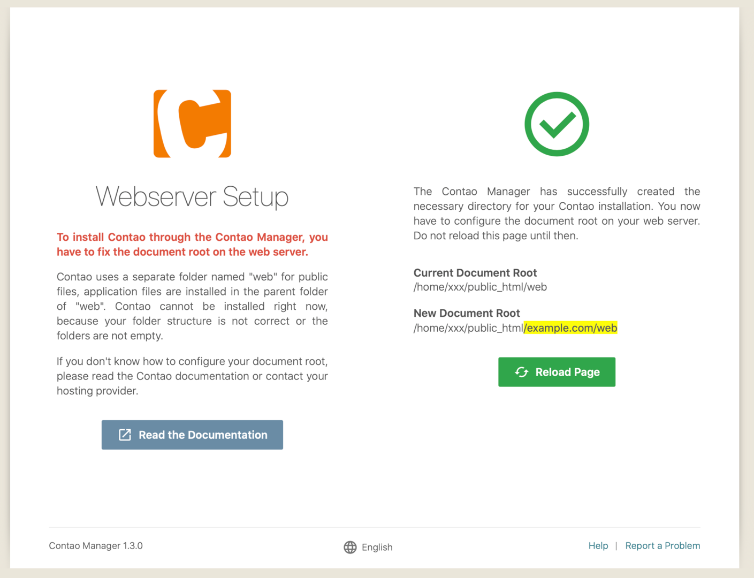This screenshot has height=578, width=754.
Task: Click the orange Contao logo
Action: (192, 124)
